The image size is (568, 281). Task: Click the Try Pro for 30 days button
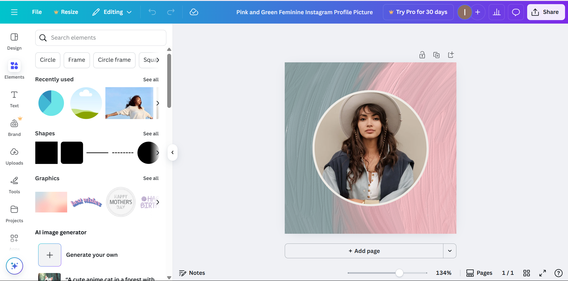click(x=418, y=12)
